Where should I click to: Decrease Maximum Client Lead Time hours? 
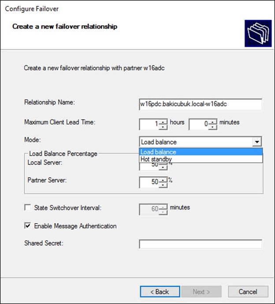(163, 127)
